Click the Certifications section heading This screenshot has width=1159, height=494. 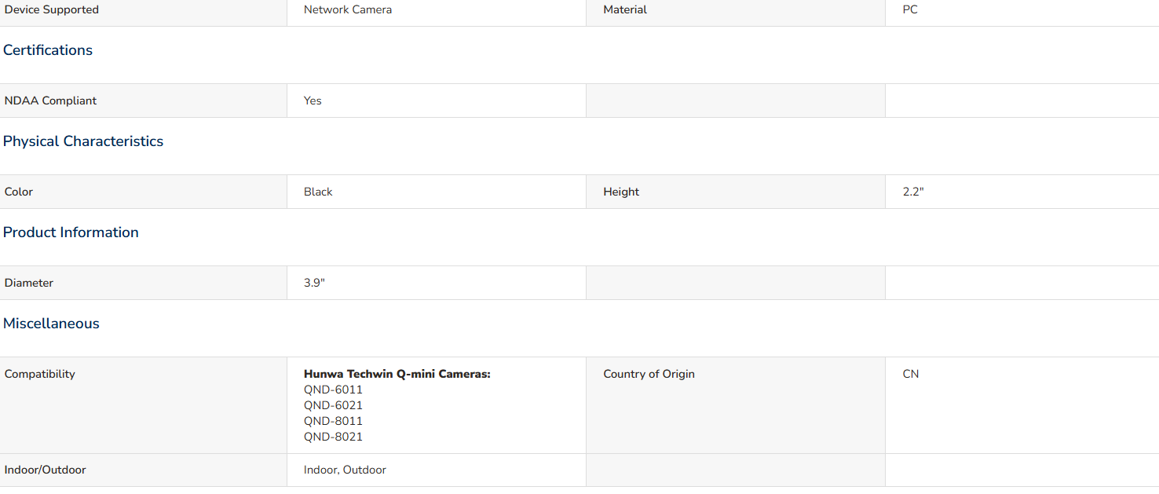tap(48, 50)
